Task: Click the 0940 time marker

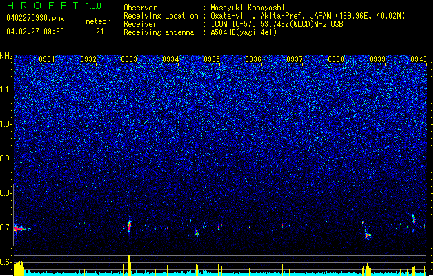Action: point(419,59)
